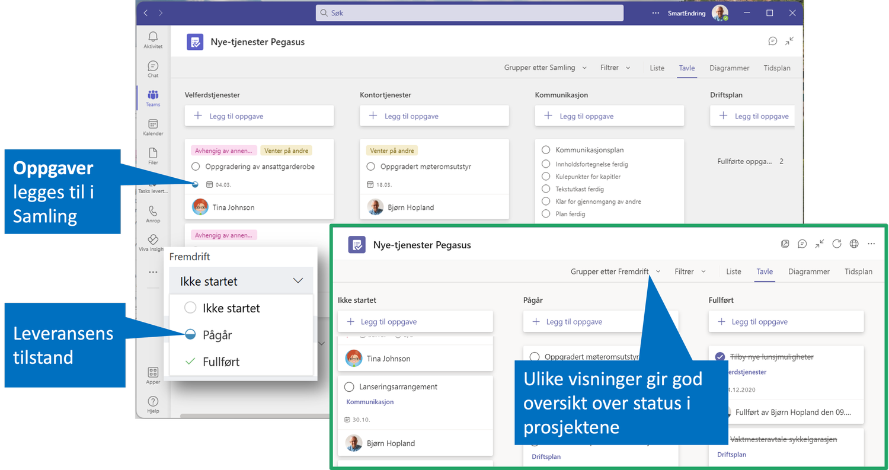The height and width of the screenshot is (470, 889).
Task: Click the Søk search field at the top
Action: pos(469,12)
